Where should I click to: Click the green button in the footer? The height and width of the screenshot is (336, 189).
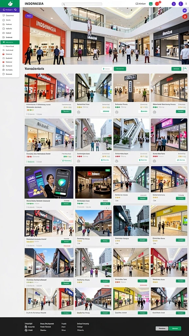pos(175,328)
